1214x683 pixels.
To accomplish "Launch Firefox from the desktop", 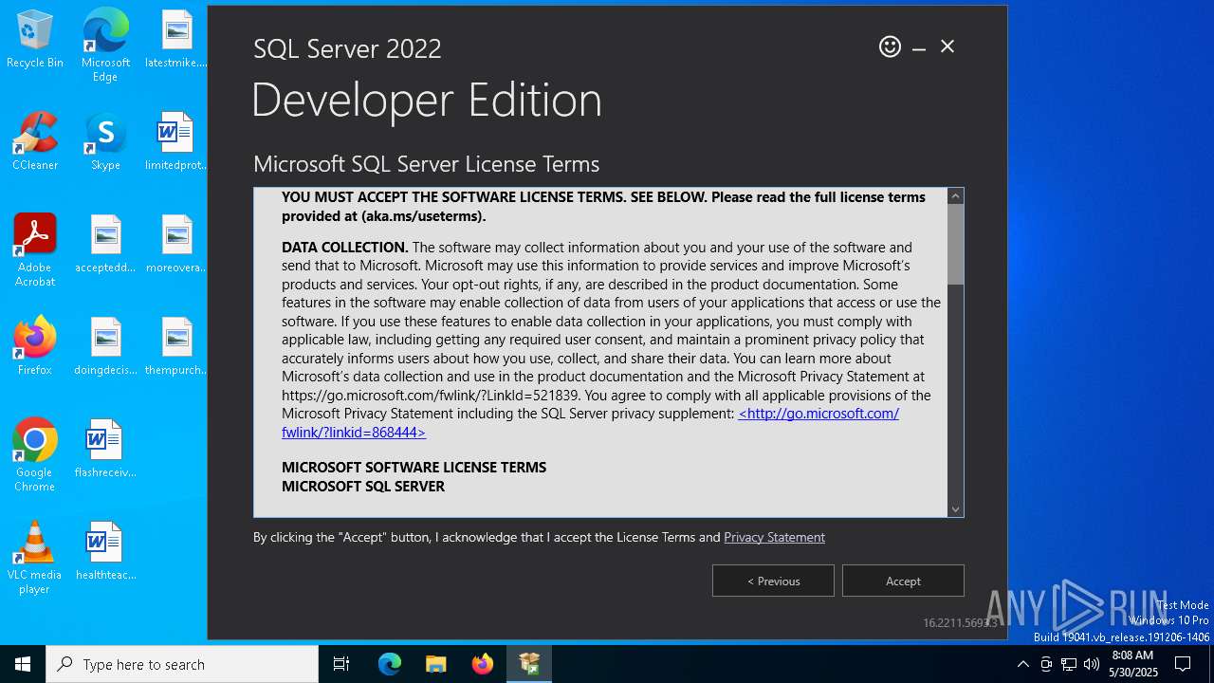I will coord(35,347).
